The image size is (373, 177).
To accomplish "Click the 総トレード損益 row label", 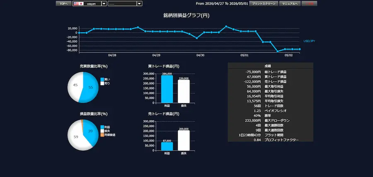I will 276,72.
